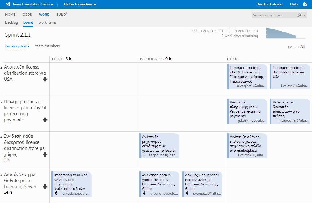Click remaining hours '1' on i.sapounas card

coord(144,155)
